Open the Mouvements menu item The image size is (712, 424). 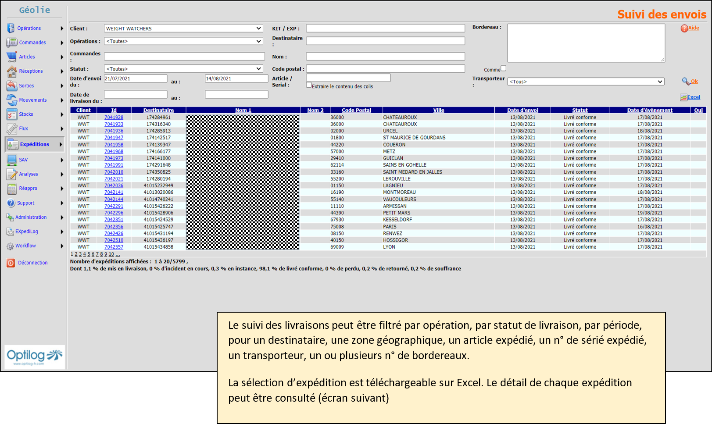[32, 100]
